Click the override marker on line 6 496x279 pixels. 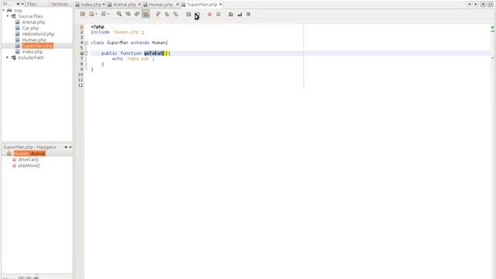point(81,53)
